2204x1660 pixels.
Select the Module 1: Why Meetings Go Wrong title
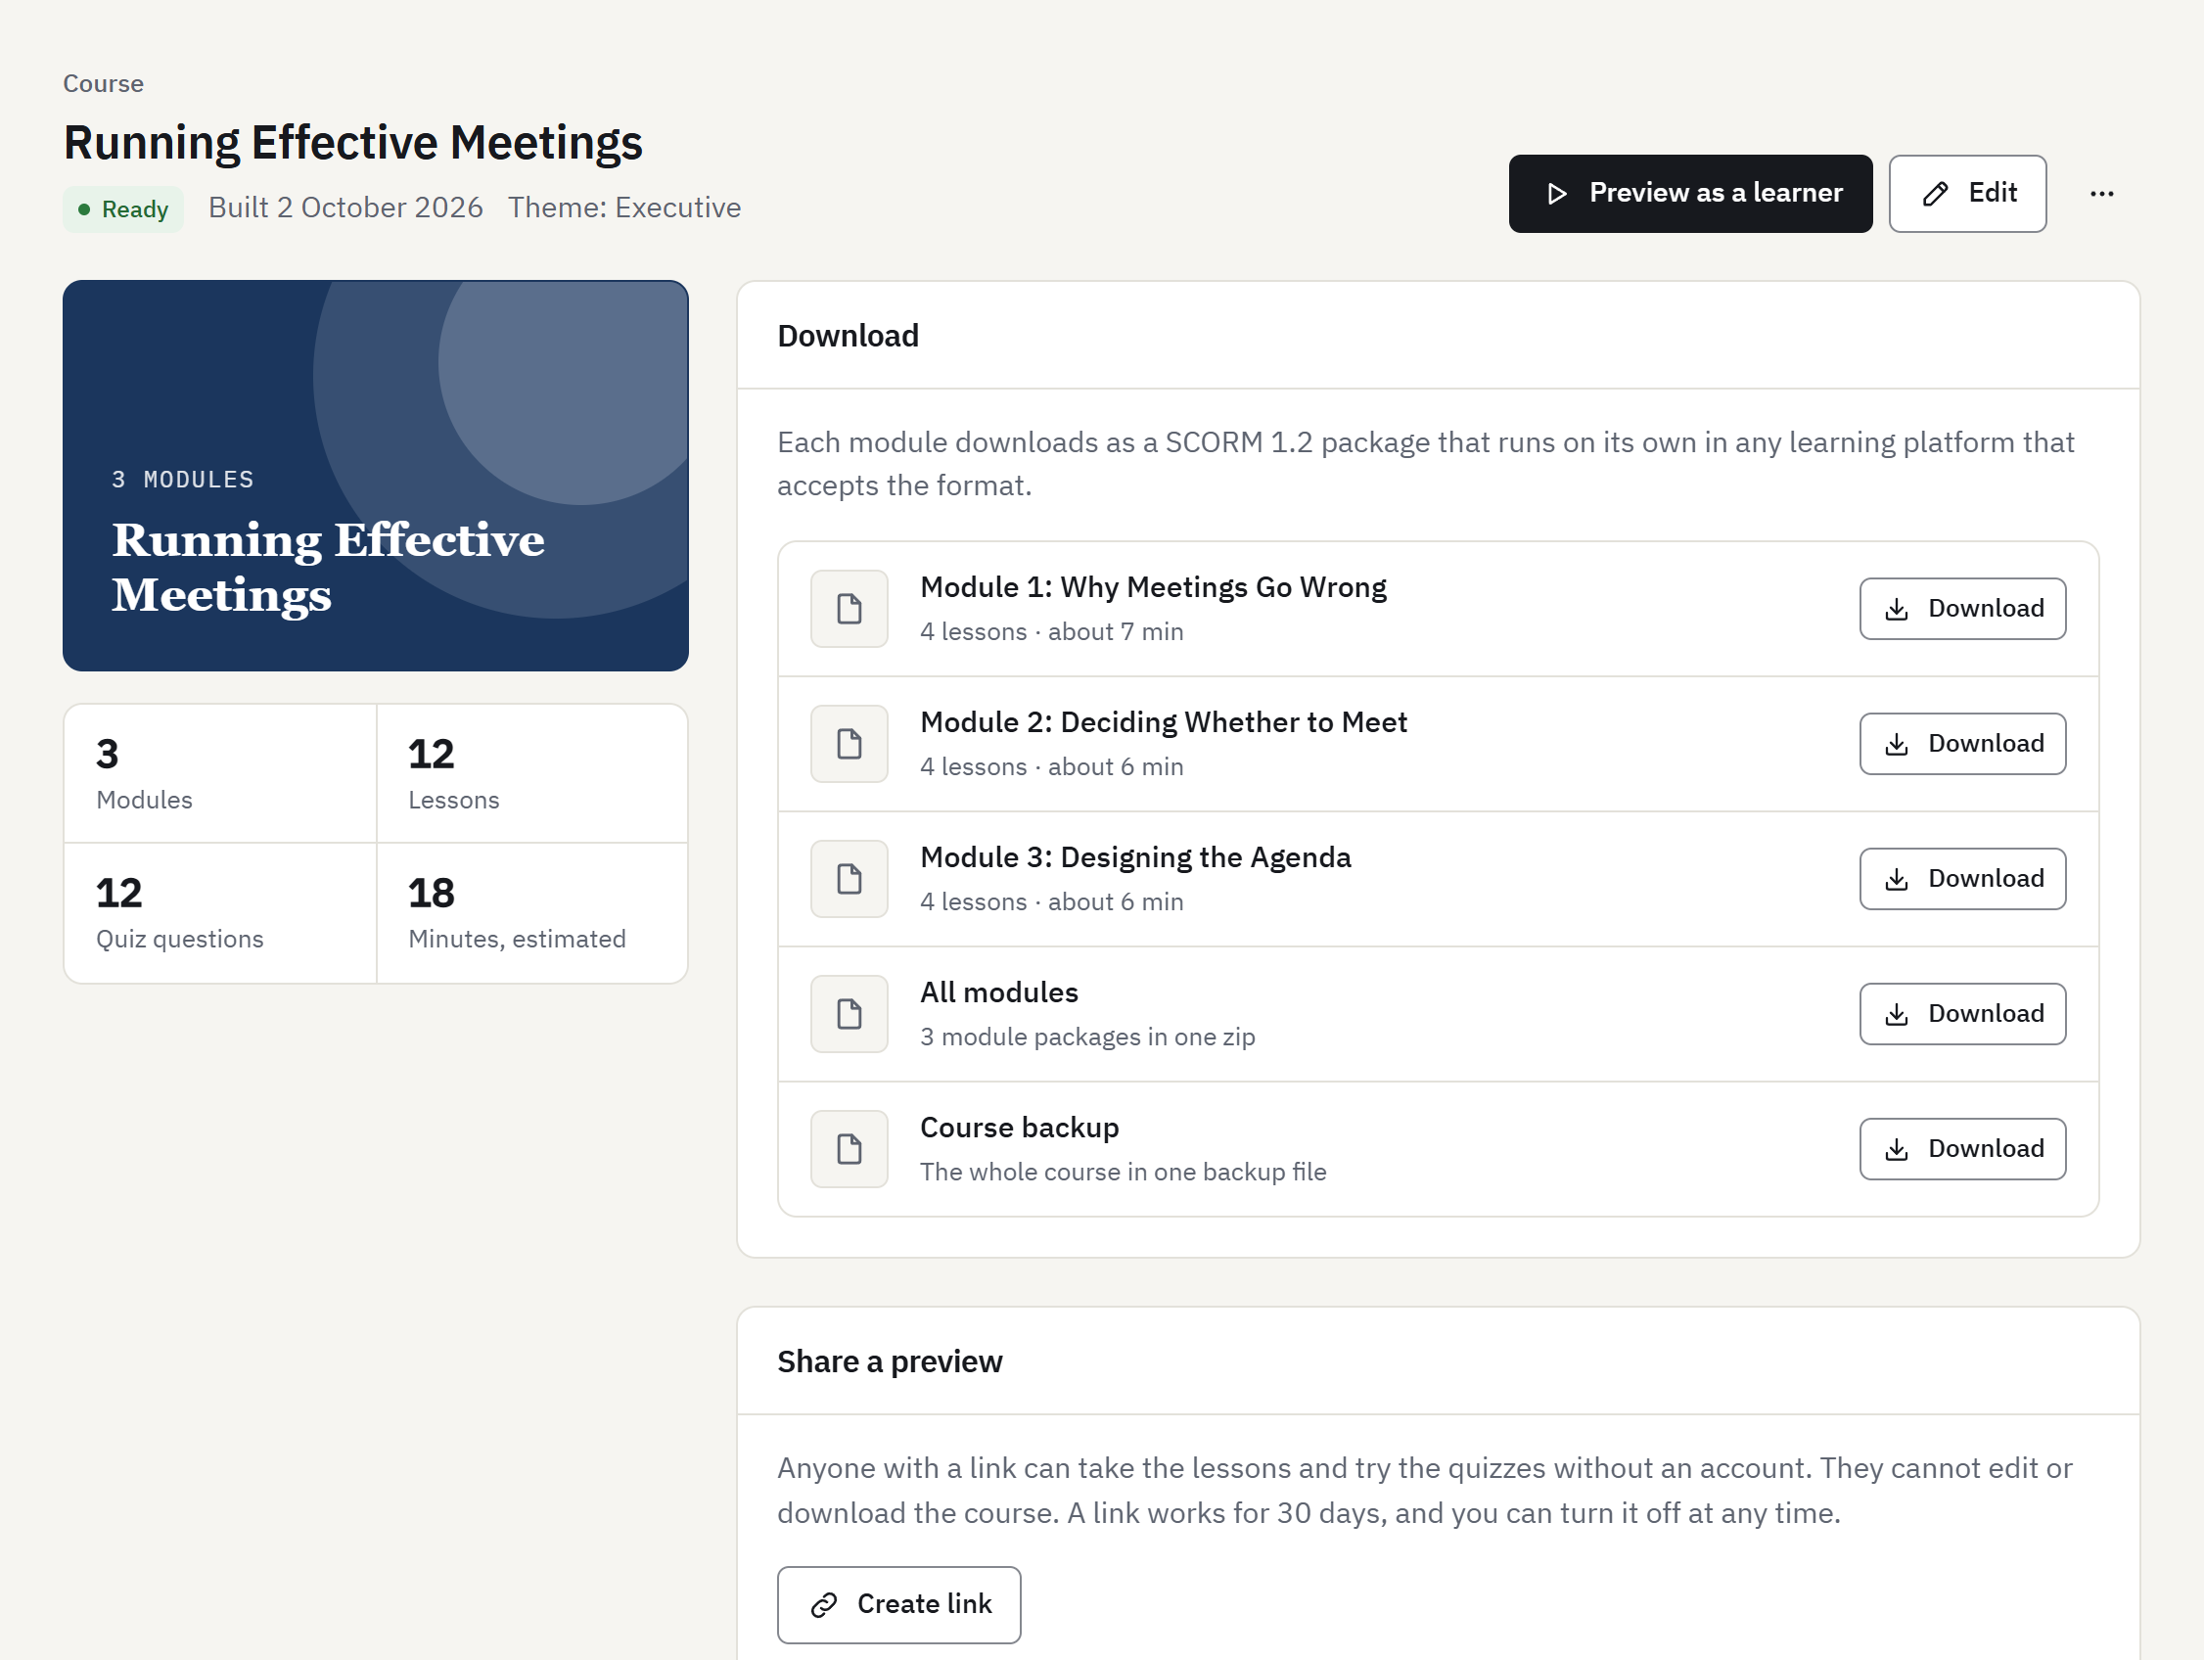click(1153, 587)
